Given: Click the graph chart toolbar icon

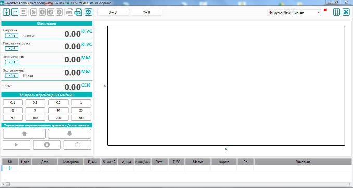Looking at the screenshot, I should [15, 12].
